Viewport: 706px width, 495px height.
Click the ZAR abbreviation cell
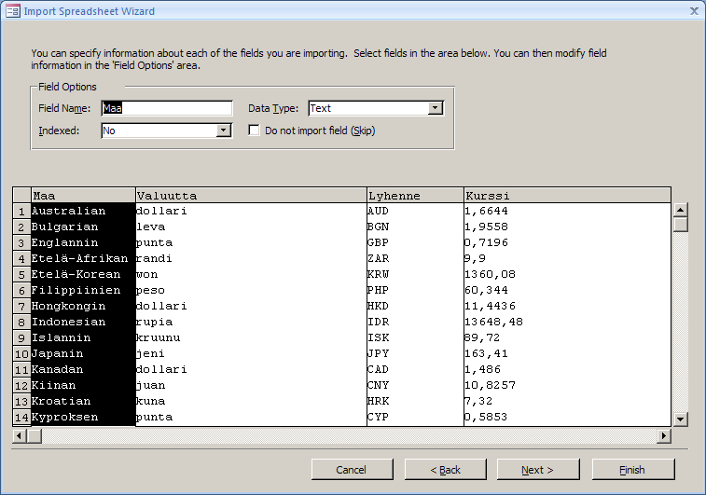(x=415, y=258)
